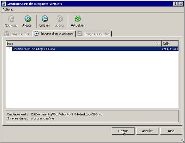Image resolution: width=185 pixels, height=143 pixels.
Task: Refresh list with Actualiser icon
Action: click(x=78, y=19)
